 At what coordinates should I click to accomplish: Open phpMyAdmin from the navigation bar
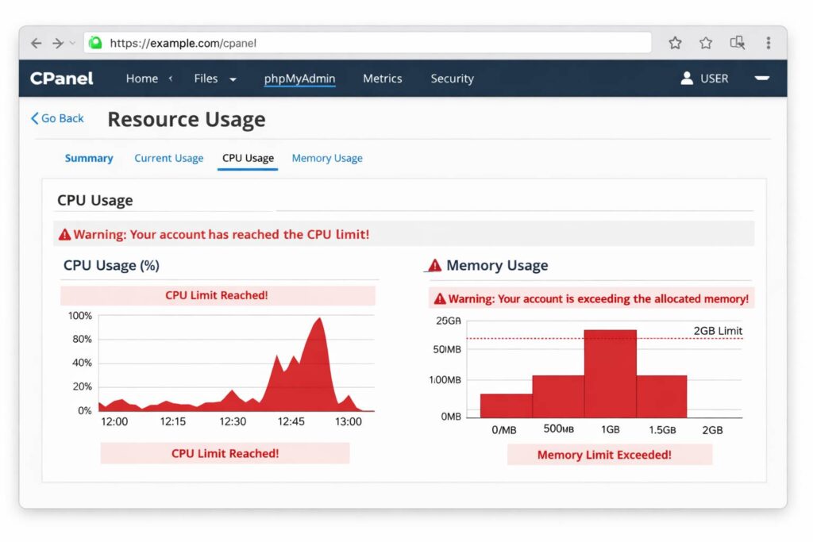tap(299, 79)
